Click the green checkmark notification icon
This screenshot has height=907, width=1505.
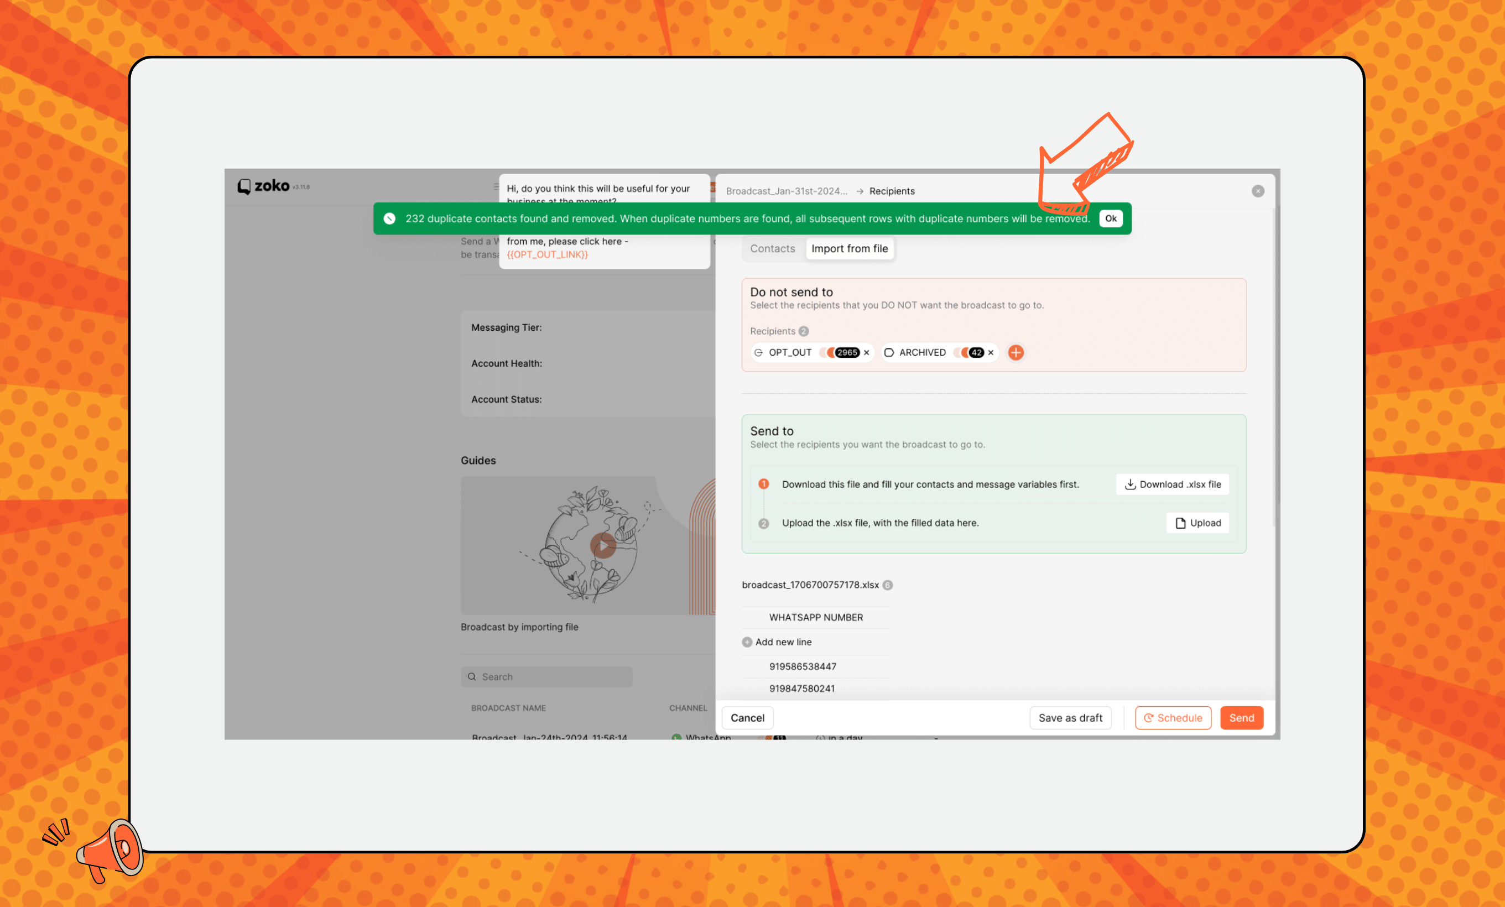click(390, 218)
